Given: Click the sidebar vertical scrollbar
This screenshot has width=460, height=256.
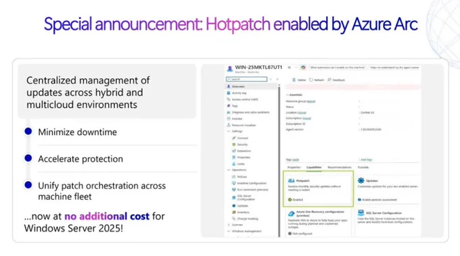Looking at the screenshot, I should [279, 161].
